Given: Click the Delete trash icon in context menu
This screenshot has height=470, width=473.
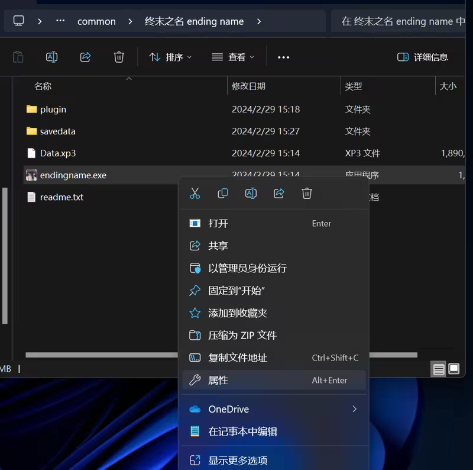Looking at the screenshot, I should [307, 193].
